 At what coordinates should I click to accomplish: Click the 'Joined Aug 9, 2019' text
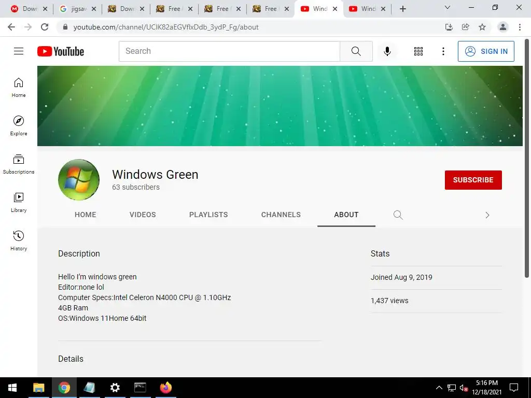401,277
